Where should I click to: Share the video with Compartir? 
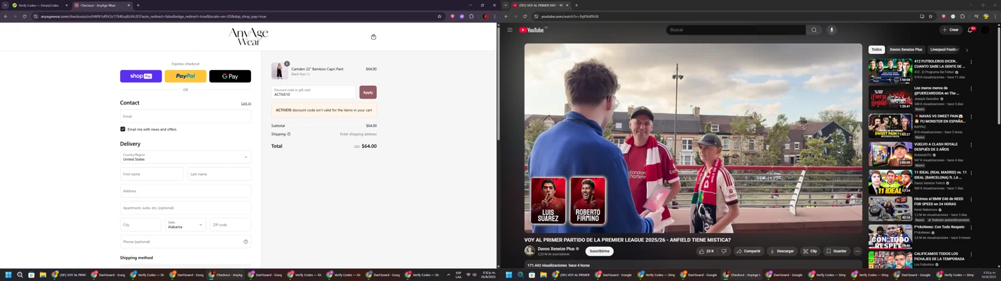748,251
